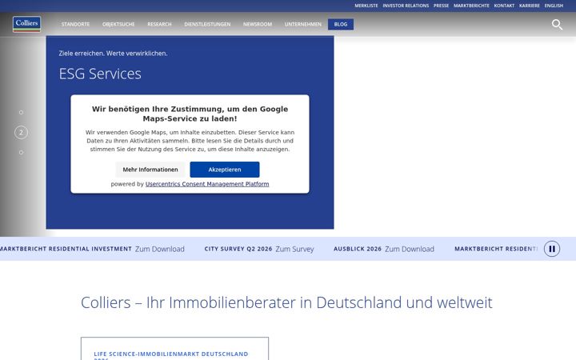Accept Google Maps consent with Akzeptieren

click(x=225, y=170)
